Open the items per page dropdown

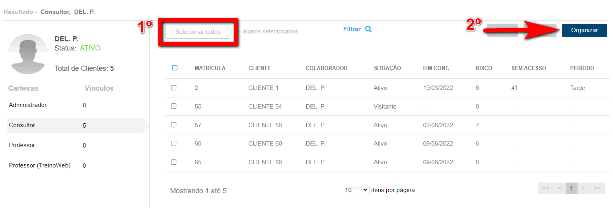coord(356,190)
